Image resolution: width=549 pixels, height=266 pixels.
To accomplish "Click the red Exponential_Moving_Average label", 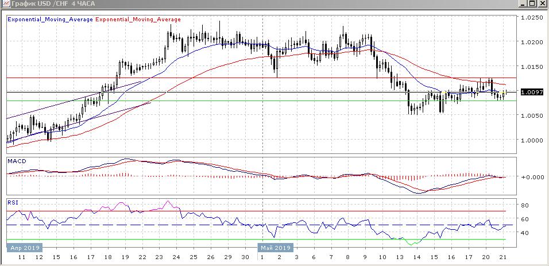I will pos(138,20).
